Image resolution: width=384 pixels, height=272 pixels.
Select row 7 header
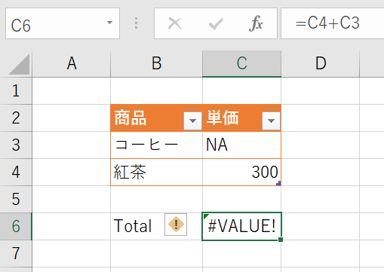[16, 254]
